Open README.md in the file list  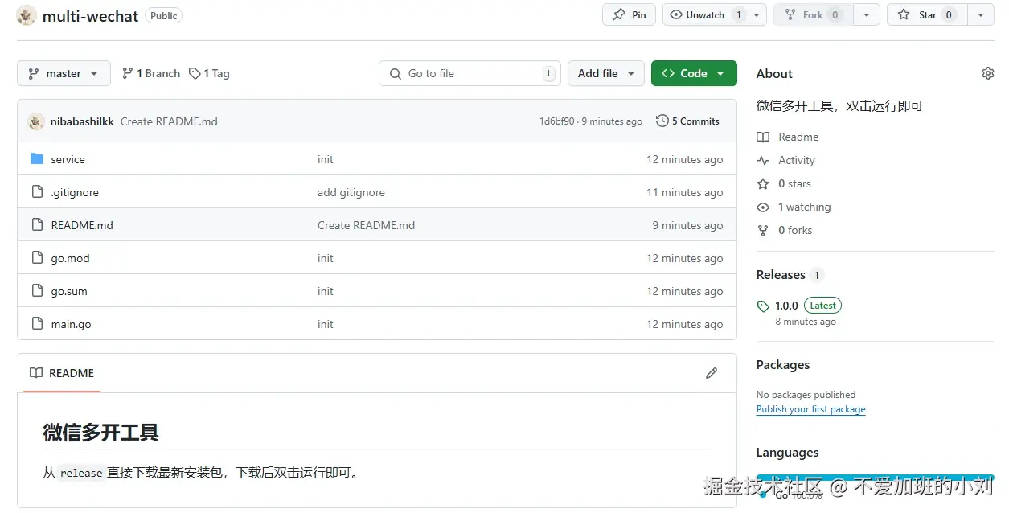[82, 225]
